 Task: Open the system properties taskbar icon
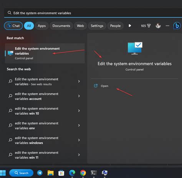pos(104,173)
